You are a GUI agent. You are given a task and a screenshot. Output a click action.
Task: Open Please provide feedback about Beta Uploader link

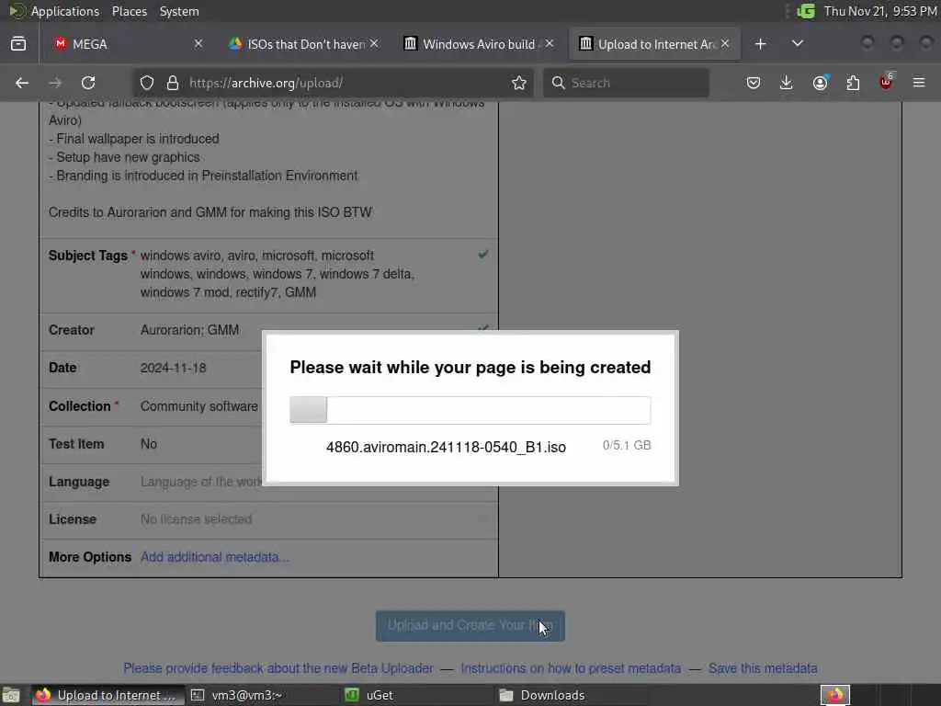click(278, 668)
